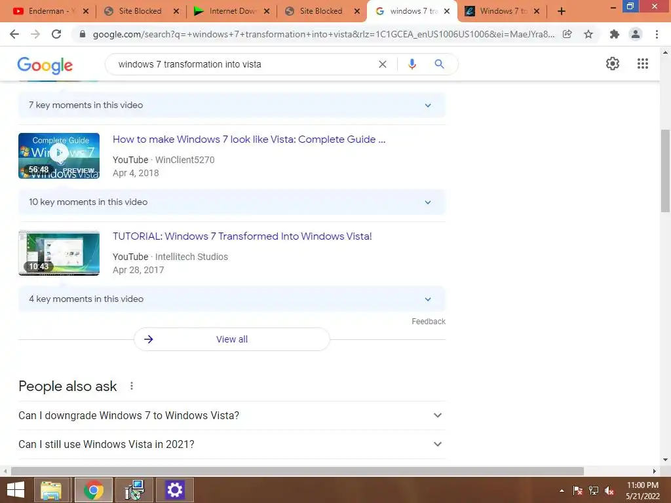
Task: Open How to make Windows 7 look like Vista link
Action: [x=249, y=140]
